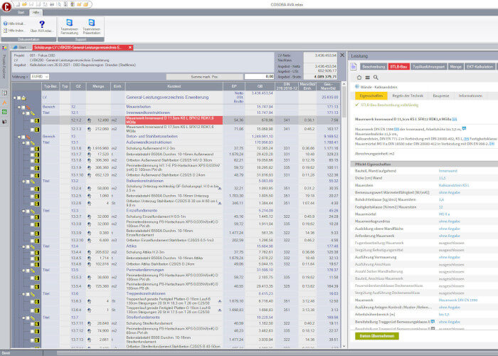Click info icon after Mauerwerk Innenwand heading

pos(455,119)
